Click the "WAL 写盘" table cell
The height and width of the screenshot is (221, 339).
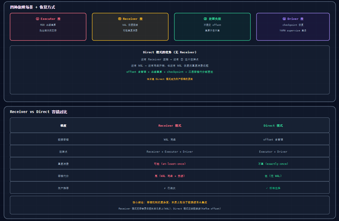pos(170,140)
